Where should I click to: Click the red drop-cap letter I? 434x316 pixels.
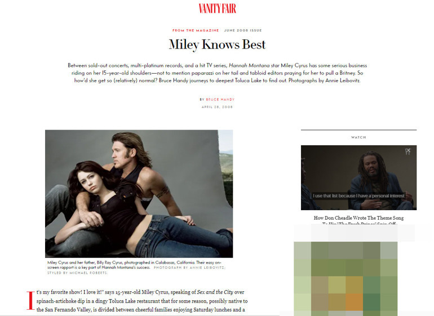pyautogui.click(x=30, y=300)
